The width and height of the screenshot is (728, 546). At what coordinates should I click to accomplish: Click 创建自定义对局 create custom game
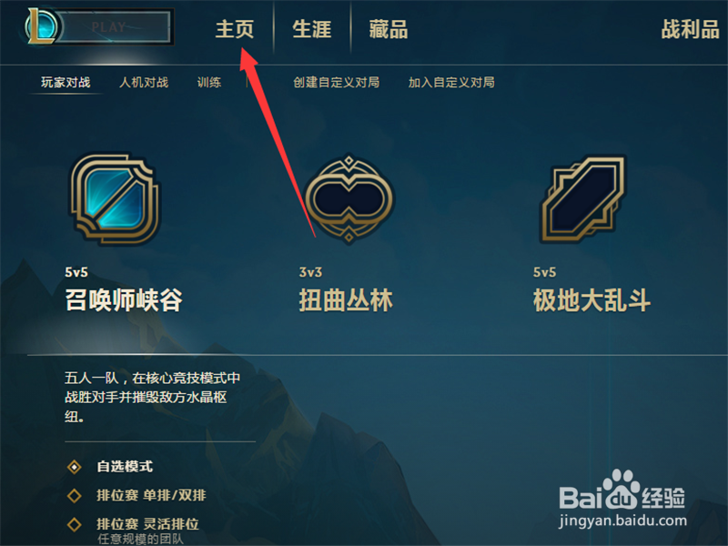click(336, 82)
